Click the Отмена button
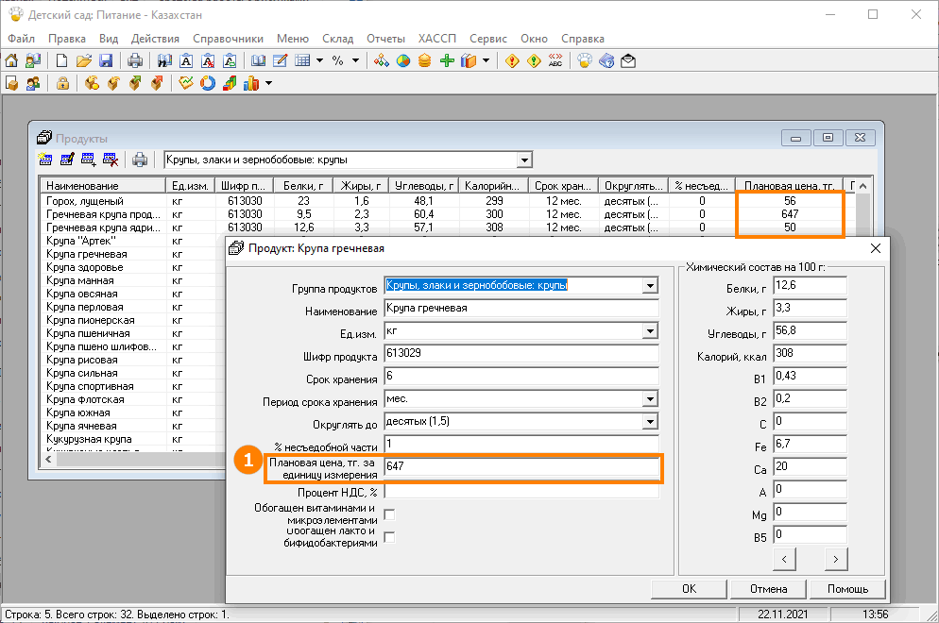This screenshot has height=623, width=939. coord(768,589)
